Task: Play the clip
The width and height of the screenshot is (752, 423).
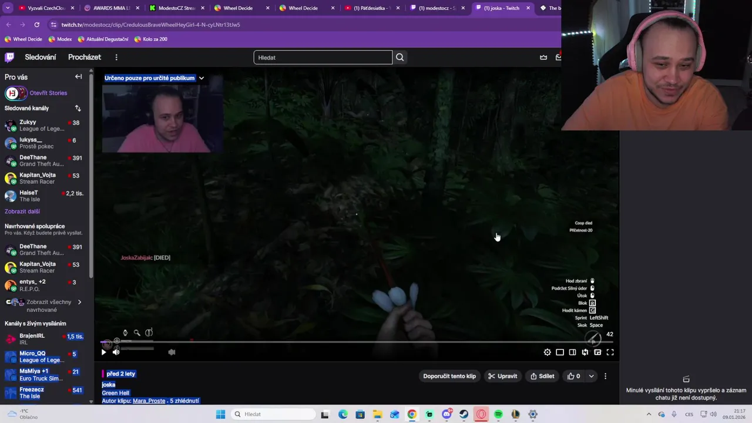Action: tap(104, 352)
